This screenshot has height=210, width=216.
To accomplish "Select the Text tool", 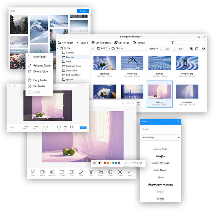I will (91, 173).
